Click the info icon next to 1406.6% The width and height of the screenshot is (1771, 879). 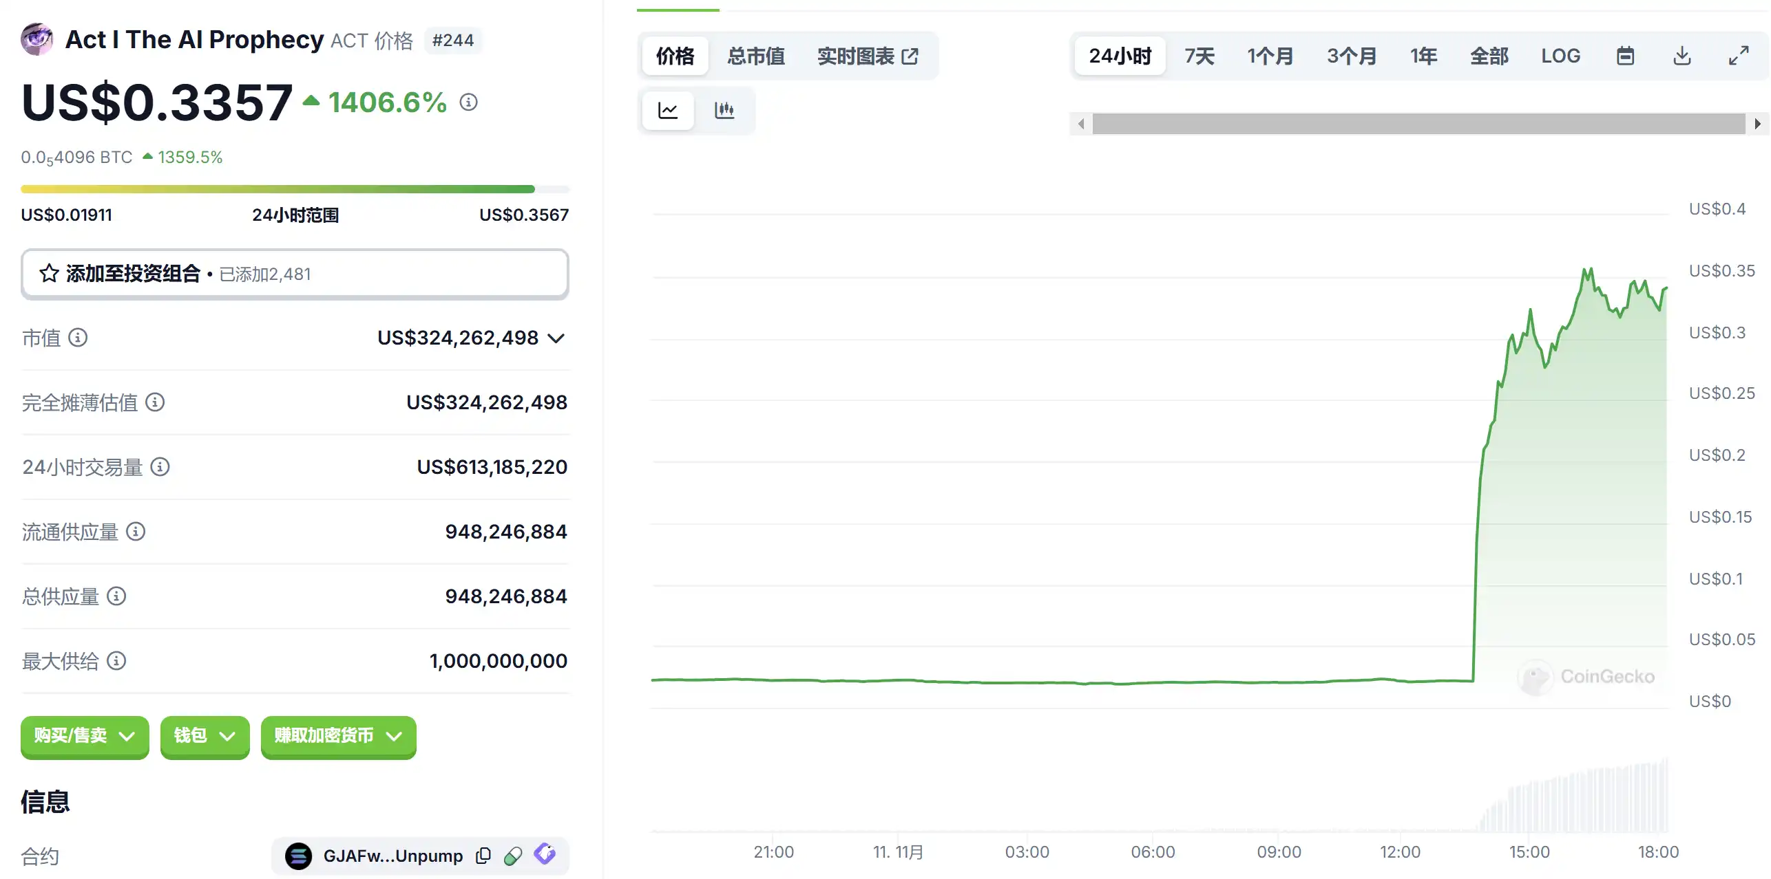click(468, 102)
